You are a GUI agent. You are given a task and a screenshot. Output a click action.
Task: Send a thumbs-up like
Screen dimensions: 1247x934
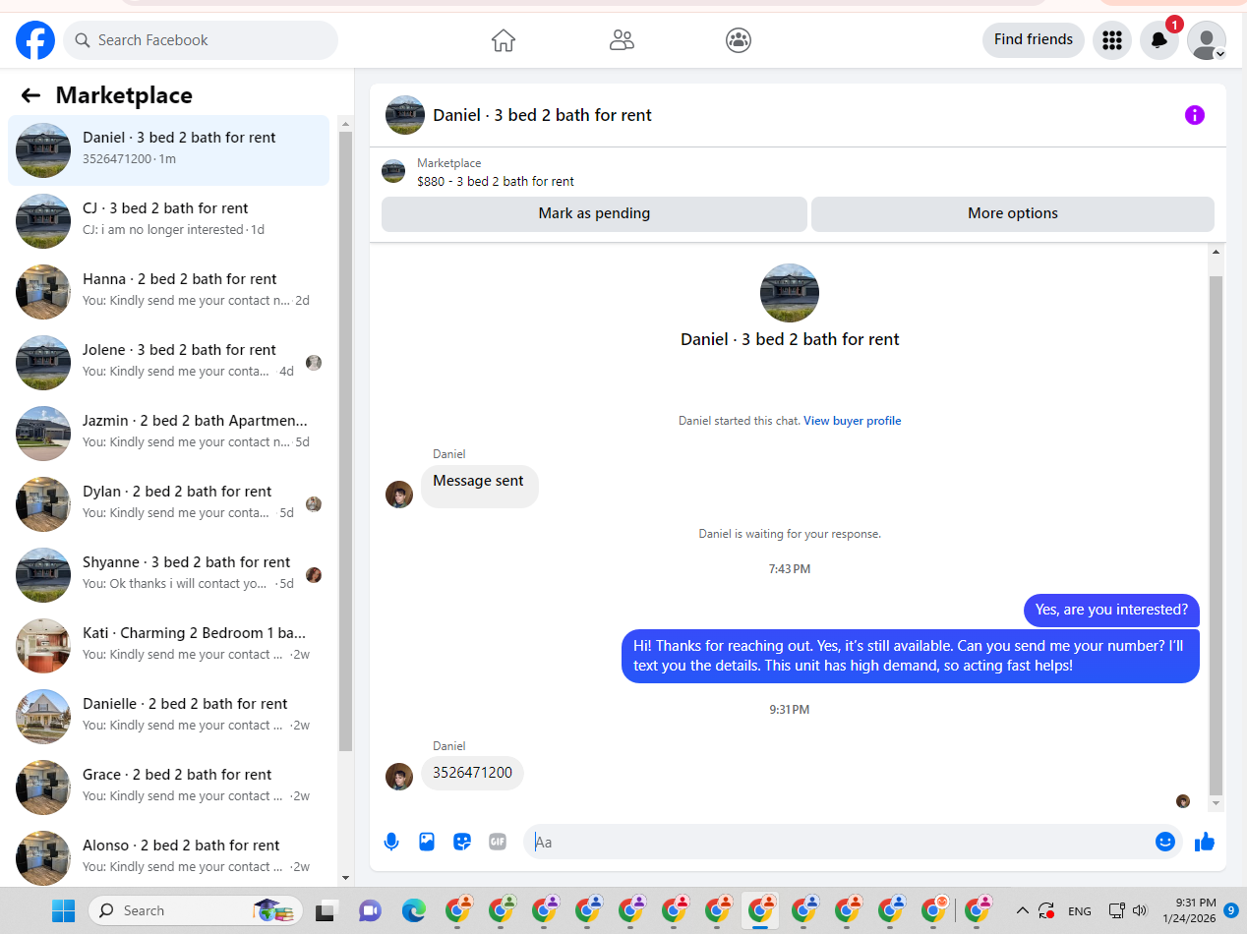click(1205, 842)
